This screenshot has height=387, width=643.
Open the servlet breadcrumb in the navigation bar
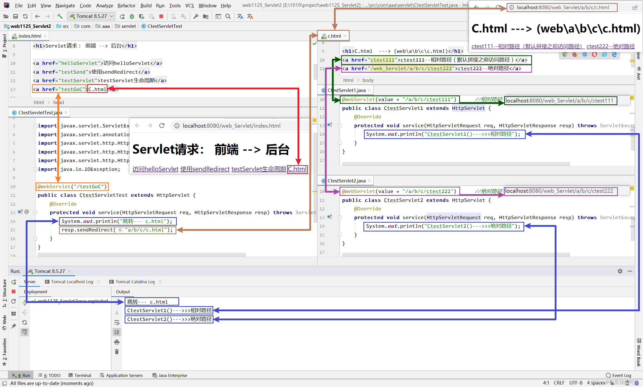click(x=126, y=26)
